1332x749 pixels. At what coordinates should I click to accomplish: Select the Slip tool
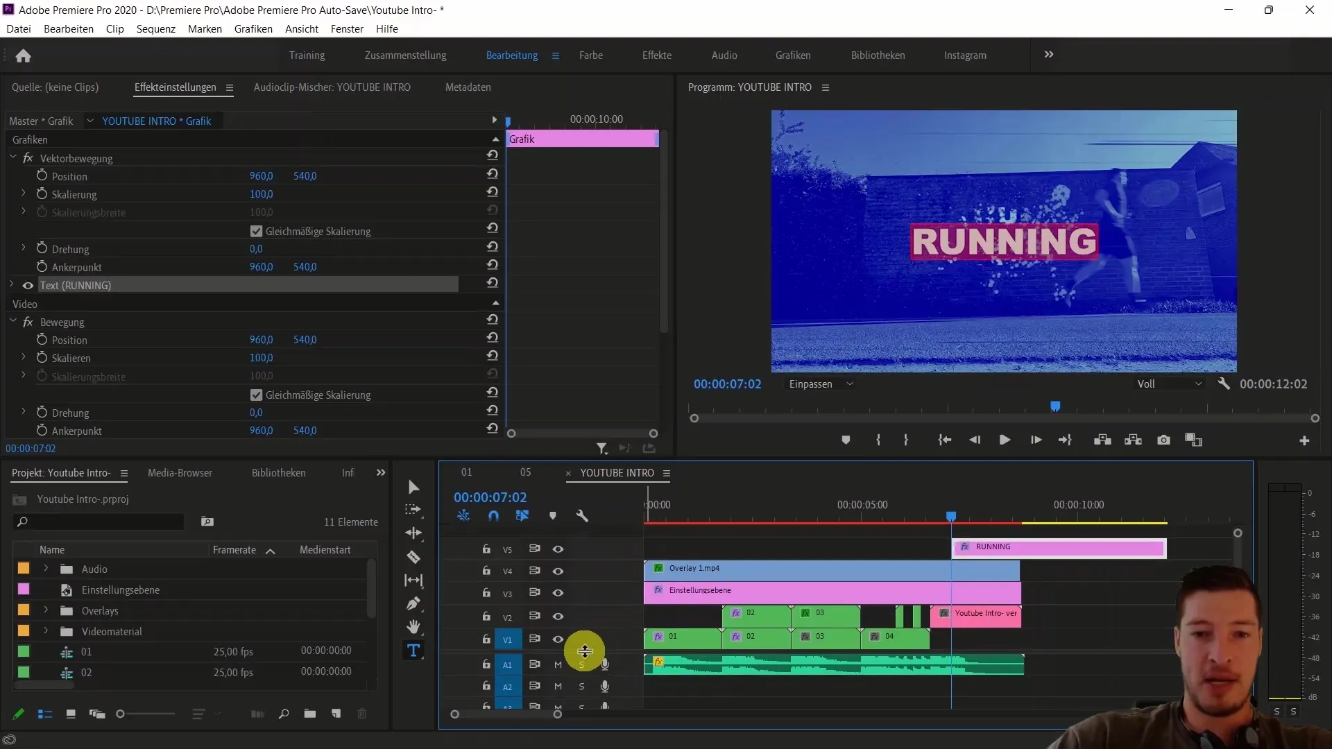413,580
